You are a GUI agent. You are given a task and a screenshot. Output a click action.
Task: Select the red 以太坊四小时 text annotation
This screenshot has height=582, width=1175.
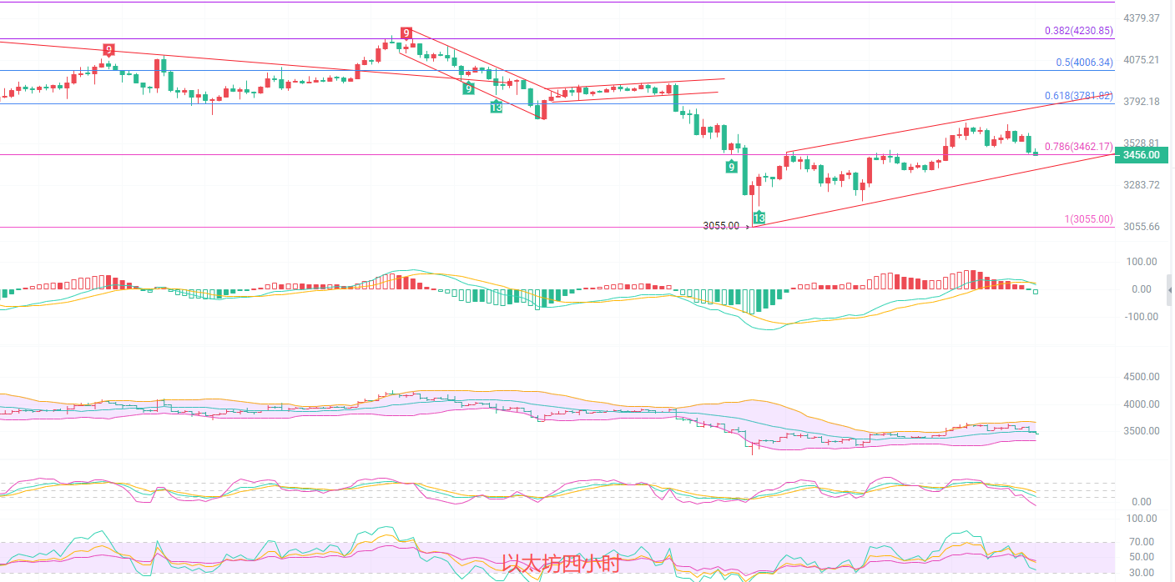(x=561, y=564)
